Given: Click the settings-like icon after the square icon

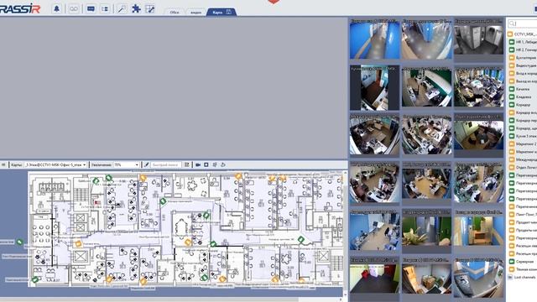Looking at the screenshot, I should pyautogui.click(x=215, y=164).
